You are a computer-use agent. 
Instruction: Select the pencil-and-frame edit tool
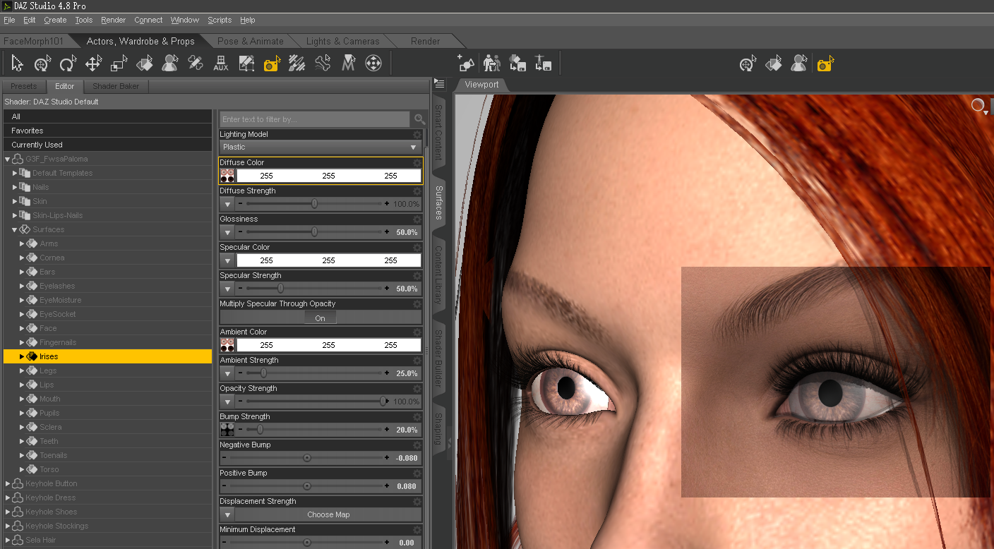click(x=246, y=64)
